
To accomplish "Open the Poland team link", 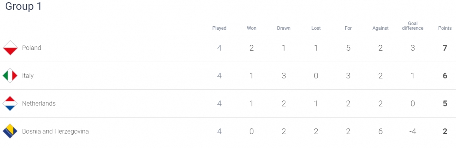I will tap(32, 48).
